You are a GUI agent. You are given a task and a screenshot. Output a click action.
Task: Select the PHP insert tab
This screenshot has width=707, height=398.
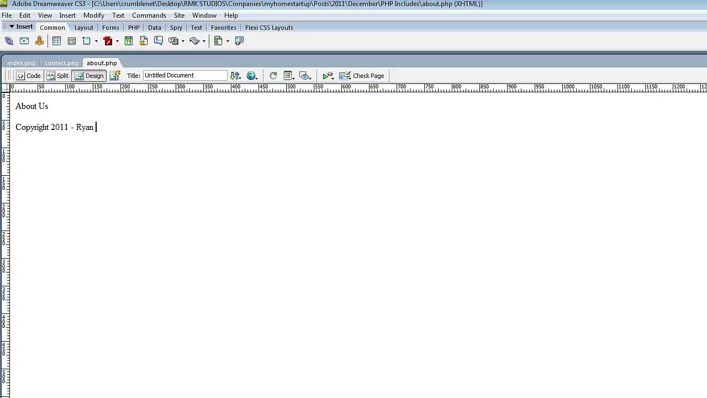[134, 28]
